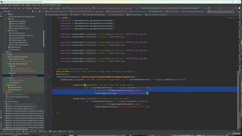Click the Tests passed status bar message

coord(16,134)
